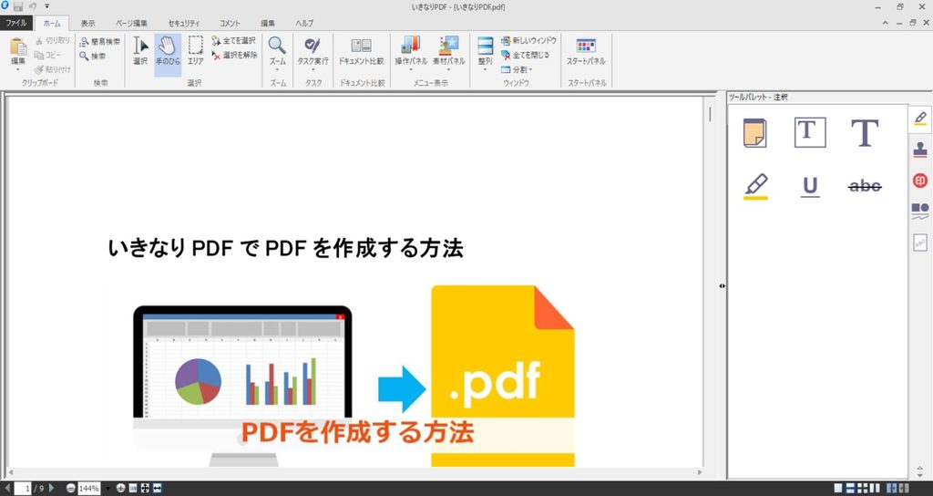Select the sticky note annotation tool
This screenshot has height=496, width=933.
(755, 132)
